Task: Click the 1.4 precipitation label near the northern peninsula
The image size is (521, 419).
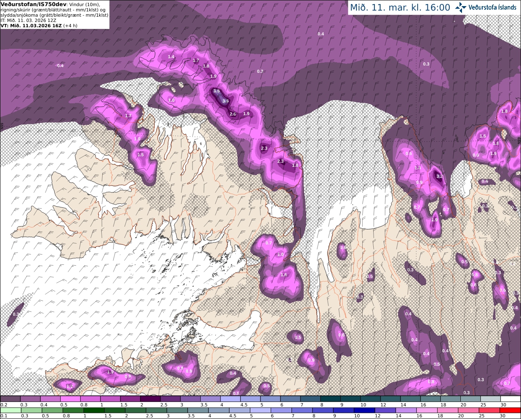Action: coord(171,57)
